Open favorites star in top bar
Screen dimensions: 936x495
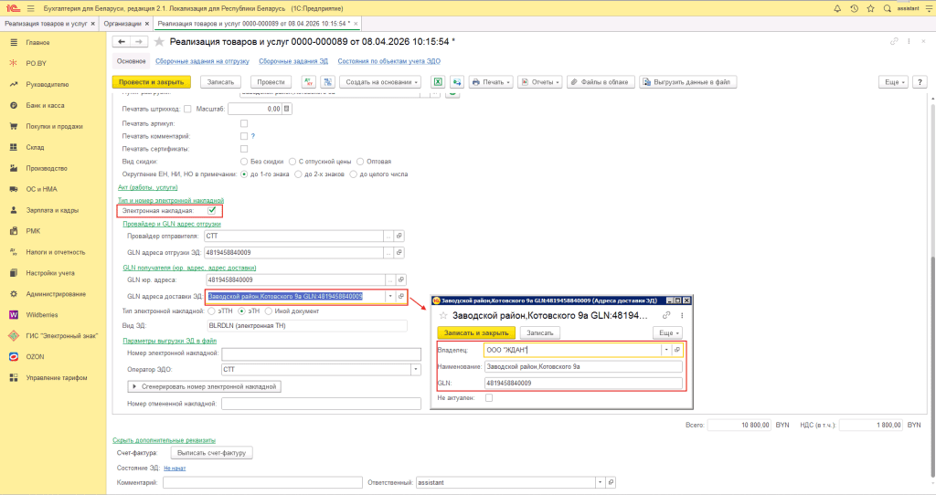click(x=871, y=8)
